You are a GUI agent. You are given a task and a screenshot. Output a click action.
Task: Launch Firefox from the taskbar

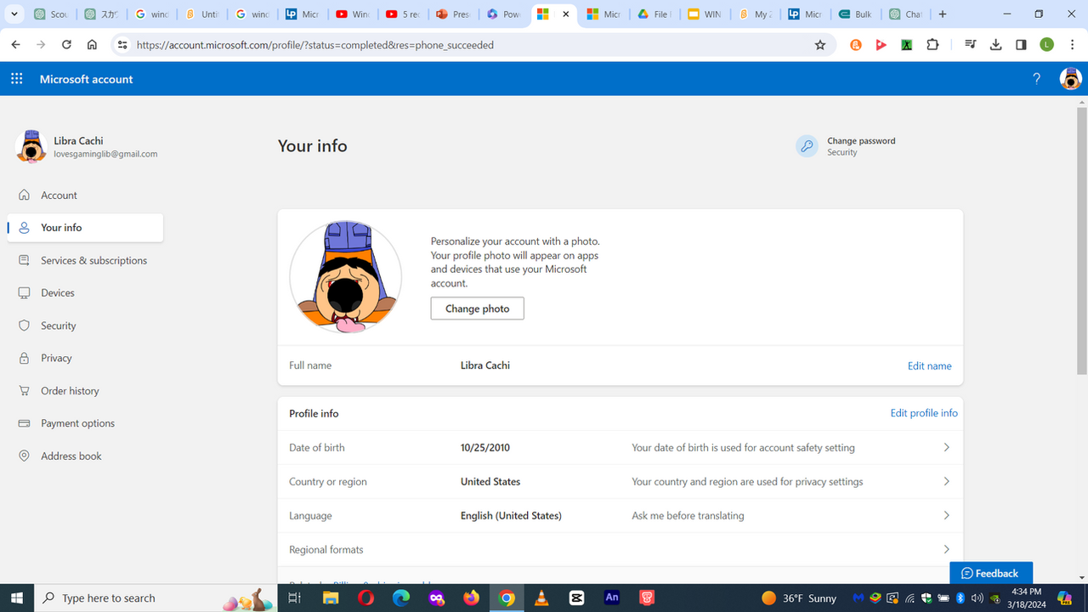(471, 598)
